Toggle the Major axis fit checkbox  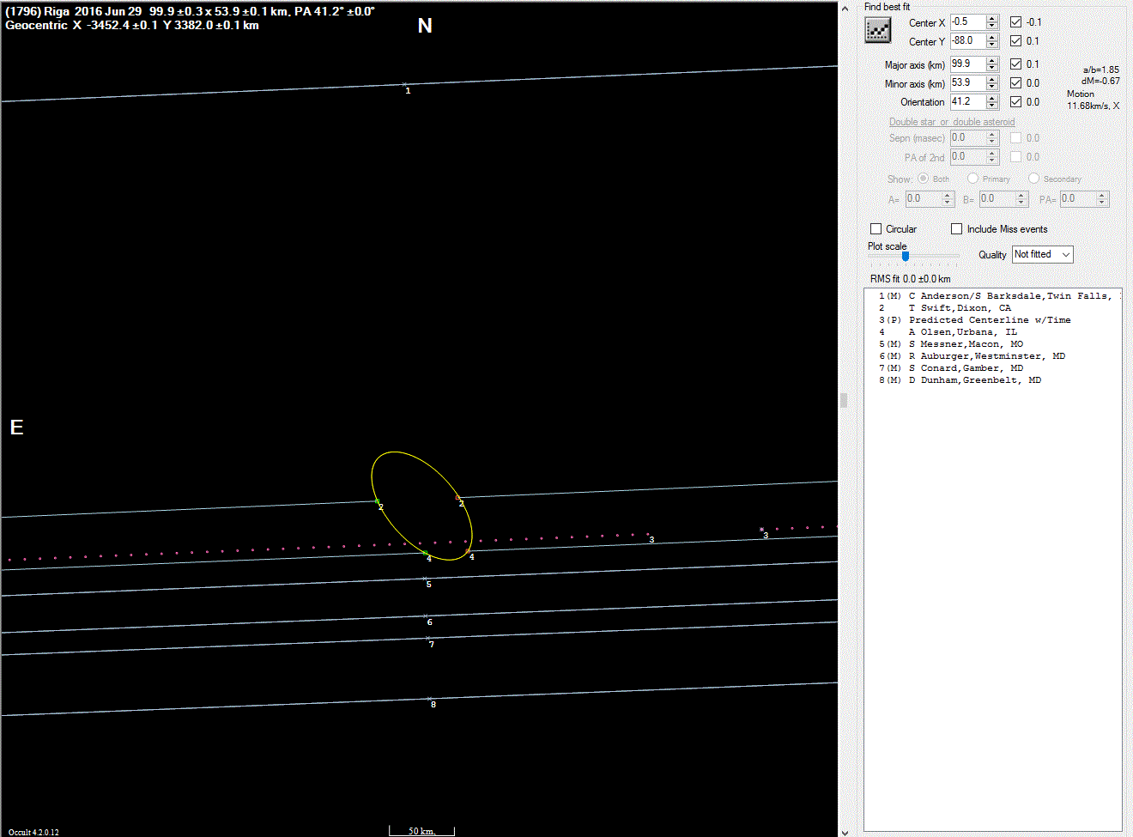coord(1016,64)
